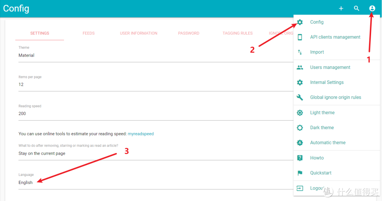
Task: Click the wrench icon for ignore rules
Action: pyautogui.click(x=300, y=97)
